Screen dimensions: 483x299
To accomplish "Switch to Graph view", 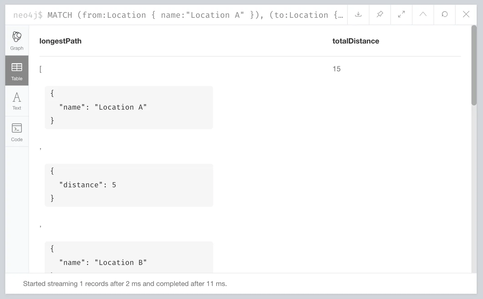I will click(x=17, y=40).
